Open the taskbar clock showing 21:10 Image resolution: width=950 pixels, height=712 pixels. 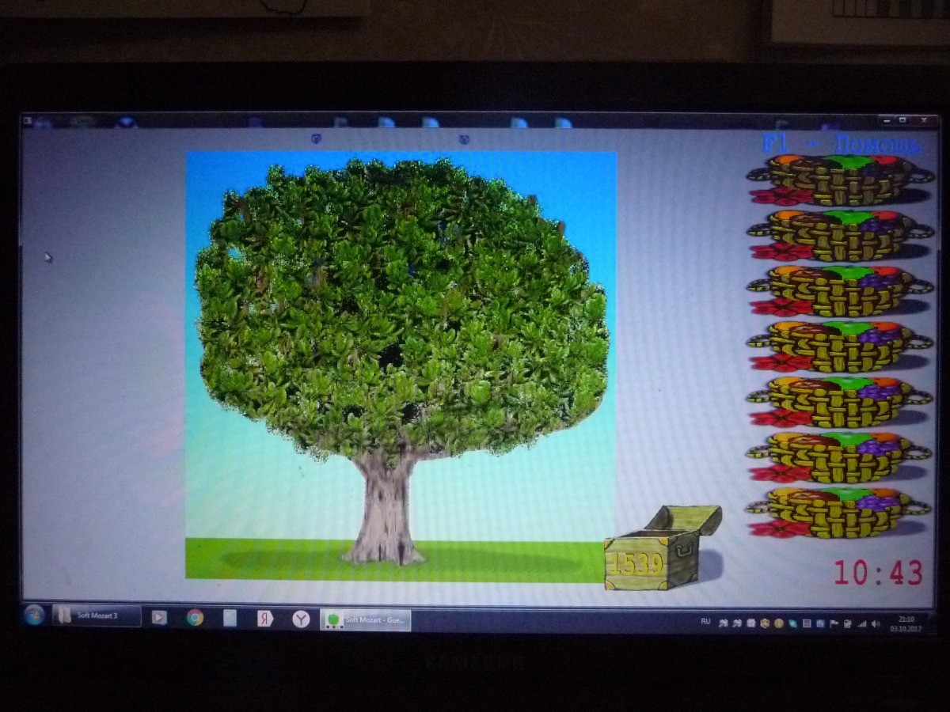click(x=906, y=624)
